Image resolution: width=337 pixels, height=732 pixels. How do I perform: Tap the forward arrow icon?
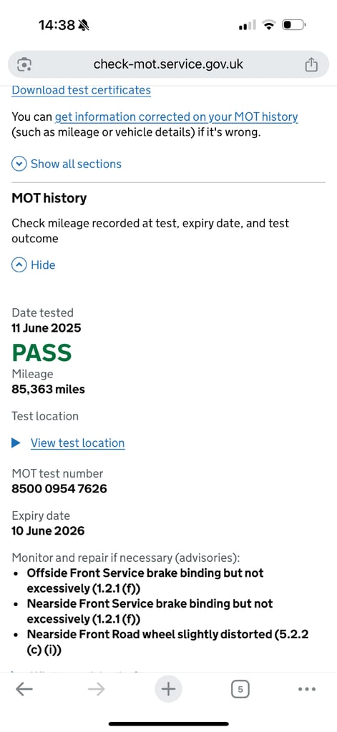pos(97,689)
